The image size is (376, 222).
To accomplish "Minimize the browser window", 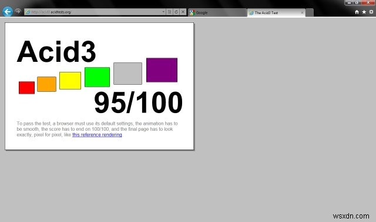I will click(350, 2).
